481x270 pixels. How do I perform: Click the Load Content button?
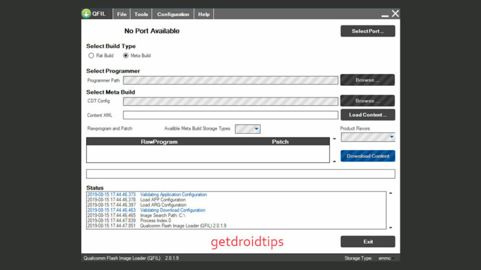(368, 115)
